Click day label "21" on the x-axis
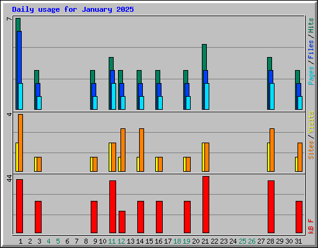The image size is (318, 248). 205,241
